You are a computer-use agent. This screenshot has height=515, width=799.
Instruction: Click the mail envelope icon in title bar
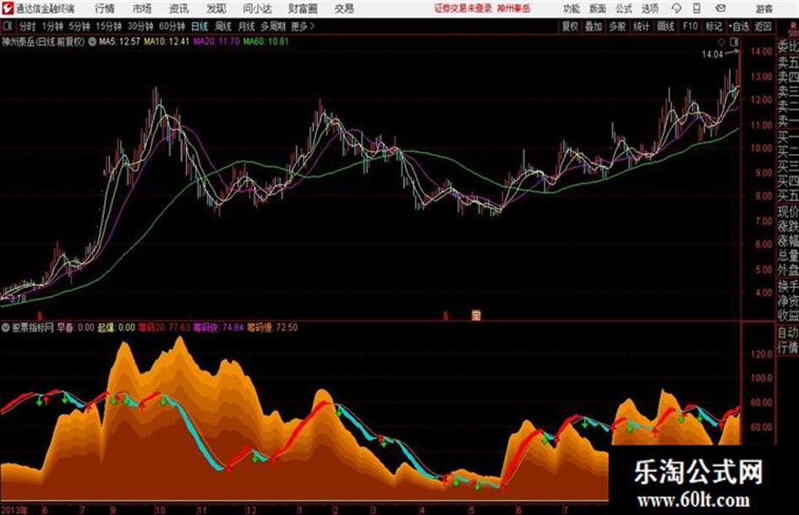pyautogui.click(x=720, y=8)
